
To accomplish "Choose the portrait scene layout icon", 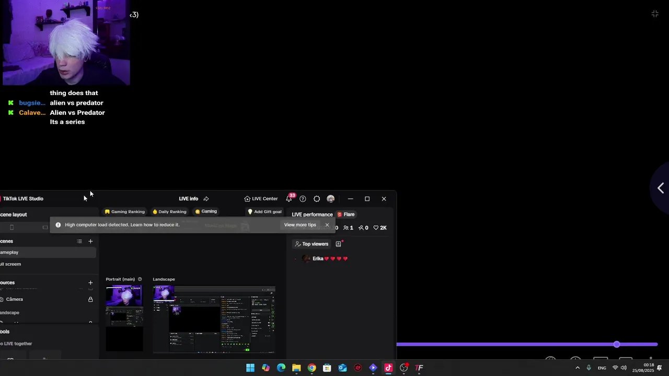I will [11, 227].
